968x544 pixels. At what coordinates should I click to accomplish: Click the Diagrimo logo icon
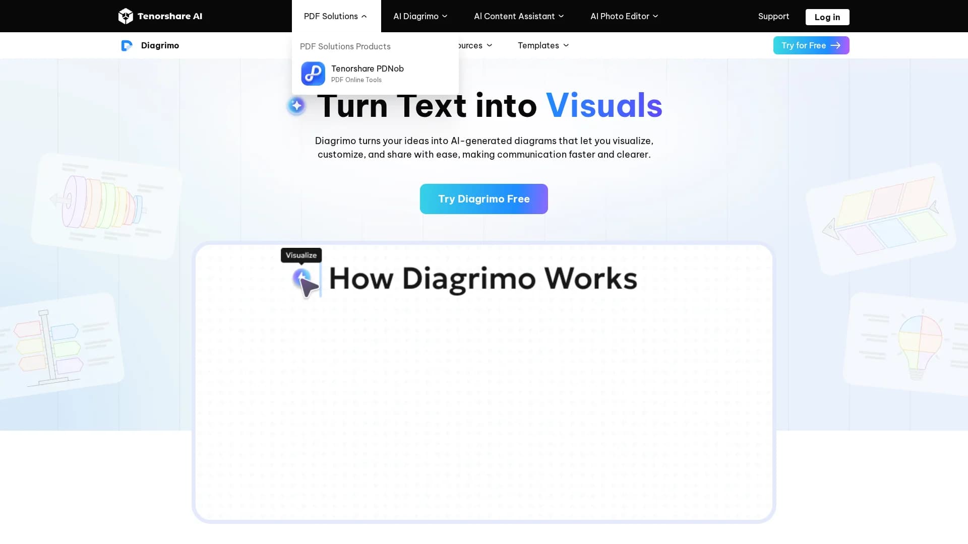pyautogui.click(x=127, y=45)
